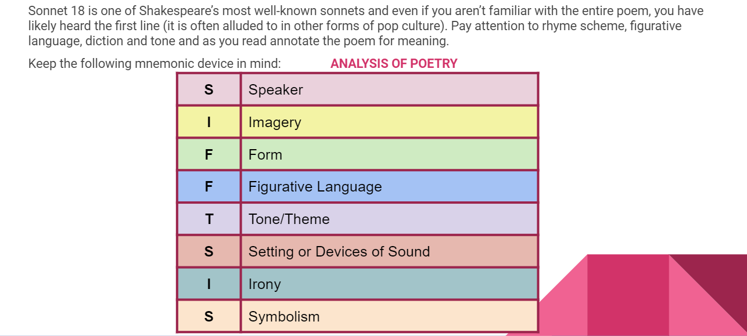
Task: Click the 'ANALYSIS OF POETRY' heading
Action: tap(394, 64)
